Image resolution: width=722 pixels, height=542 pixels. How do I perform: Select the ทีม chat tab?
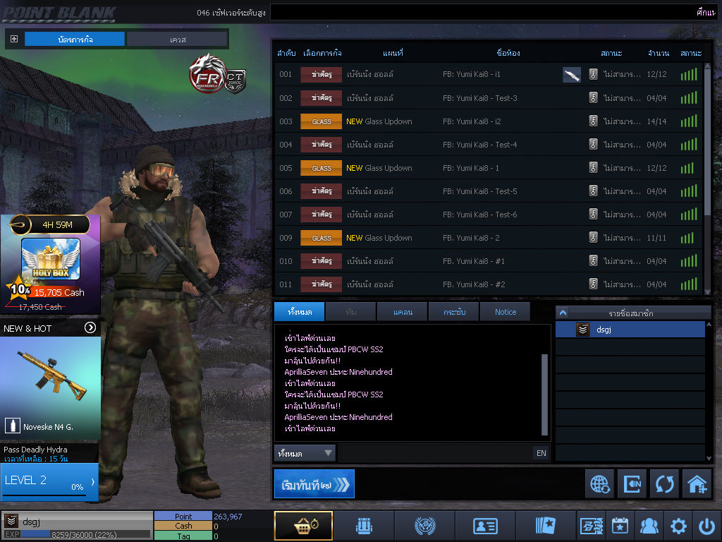351,311
